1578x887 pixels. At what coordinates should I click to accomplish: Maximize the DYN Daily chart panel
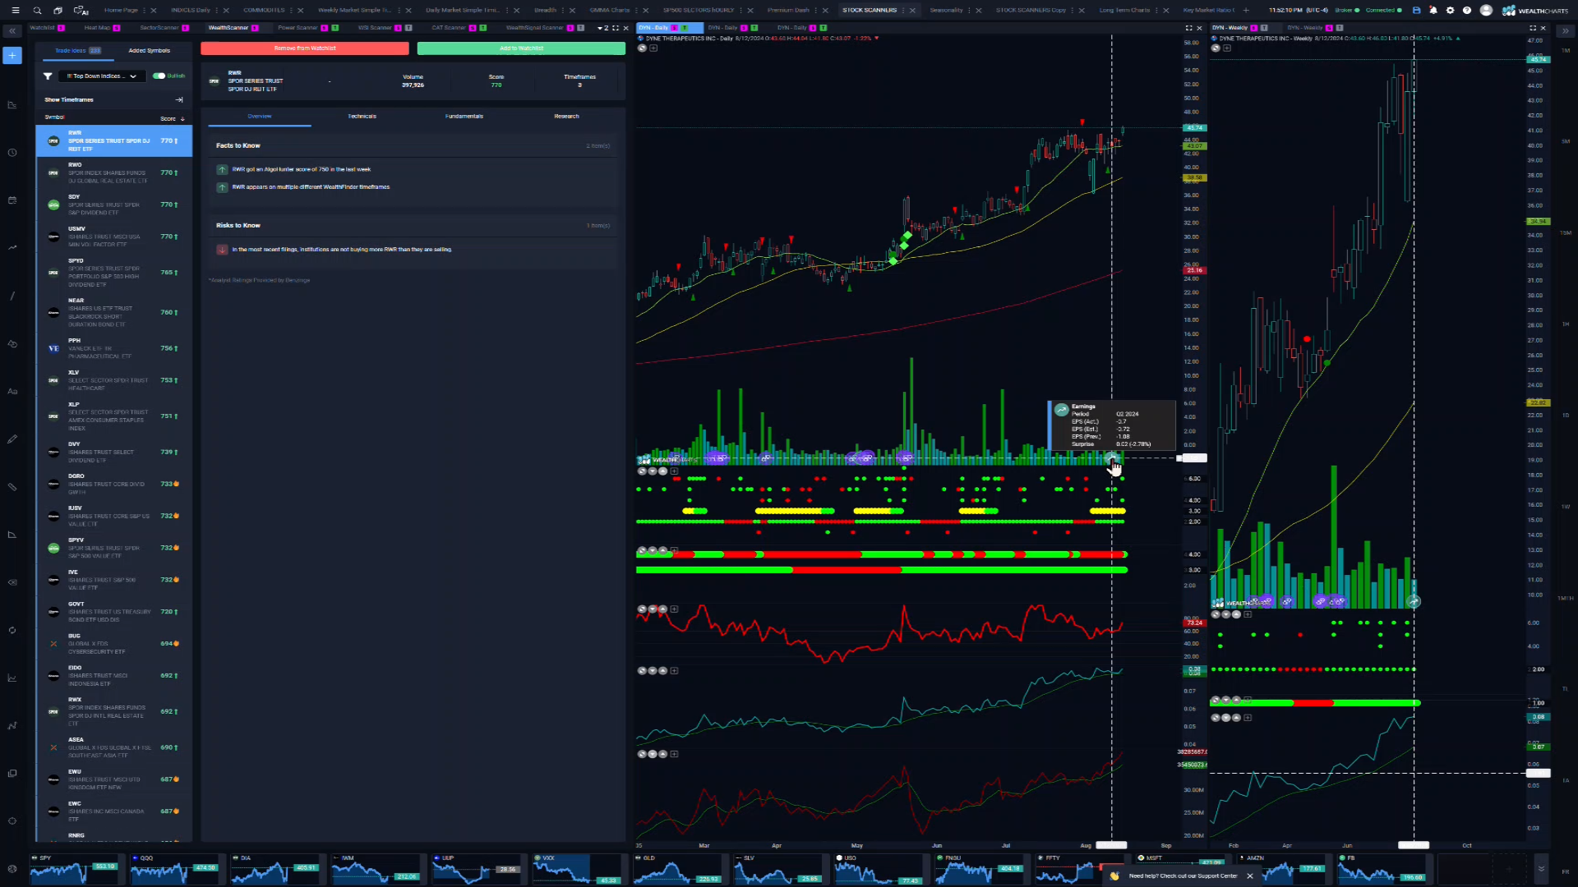(1188, 28)
